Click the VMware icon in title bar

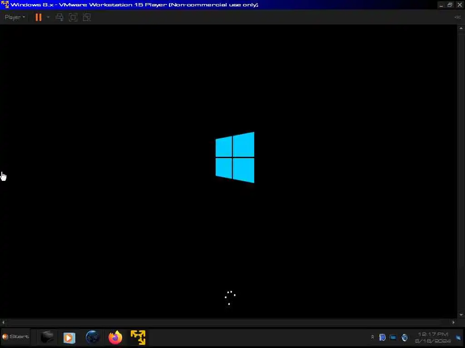pyautogui.click(x=5, y=5)
